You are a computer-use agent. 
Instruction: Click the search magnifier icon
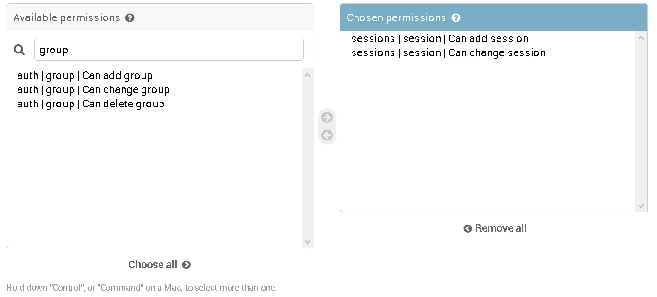coord(19,50)
